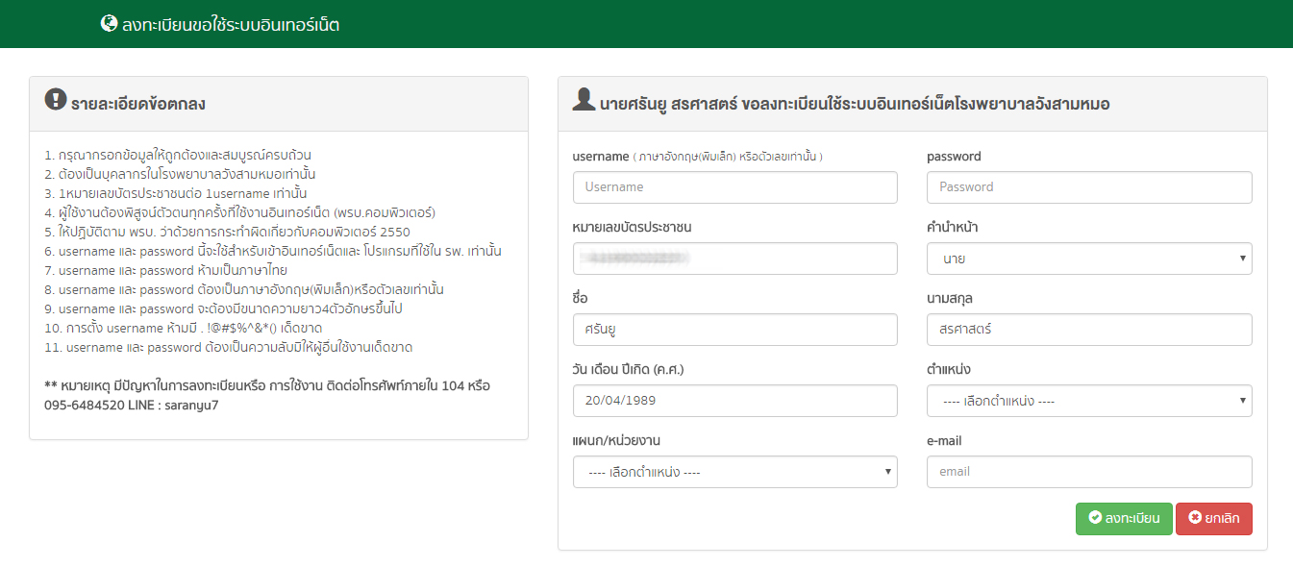
Task: Expand the ตำแหน่ง position dropdown
Action: [1089, 401]
